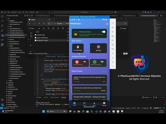The width and height of the screenshot is (166, 124).
Task: Click emulator volume down button
Action: tap(113, 32)
